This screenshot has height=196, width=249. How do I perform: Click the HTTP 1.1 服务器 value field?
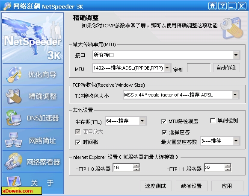coord(214,168)
